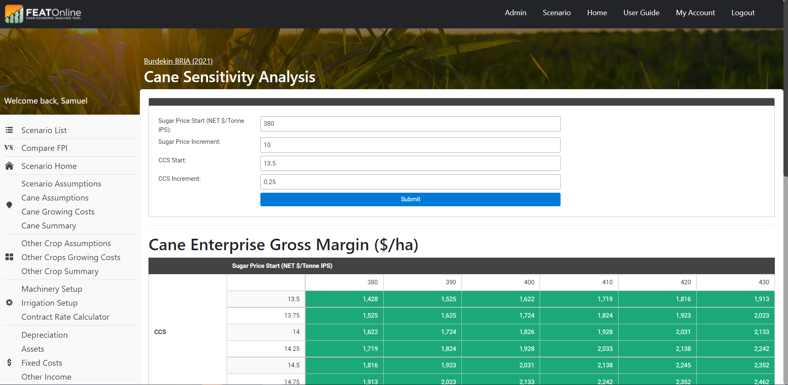Log out using the Logout link

(743, 13)
